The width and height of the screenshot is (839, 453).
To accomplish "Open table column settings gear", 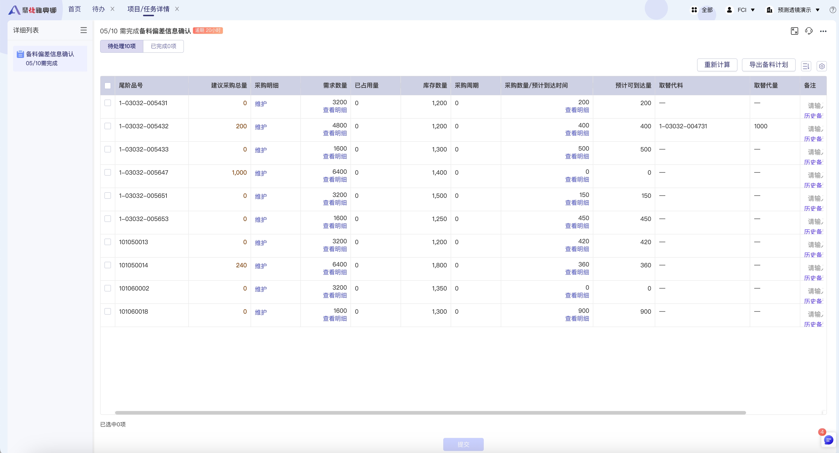I will coord(822,66).
